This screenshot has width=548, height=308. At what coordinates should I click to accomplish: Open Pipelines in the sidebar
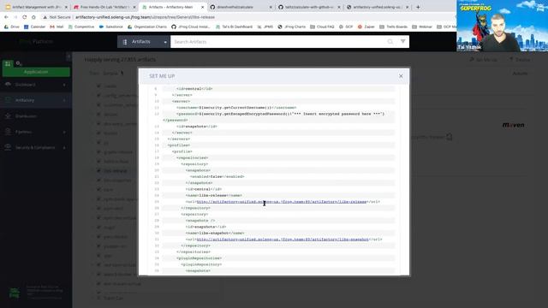coord(23,132)
